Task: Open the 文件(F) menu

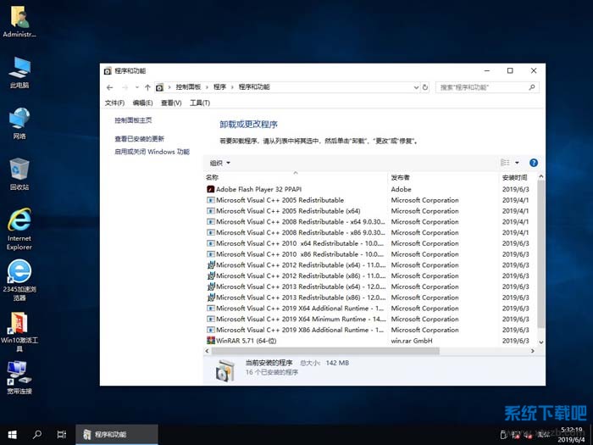Action: [x=114, y=103]
